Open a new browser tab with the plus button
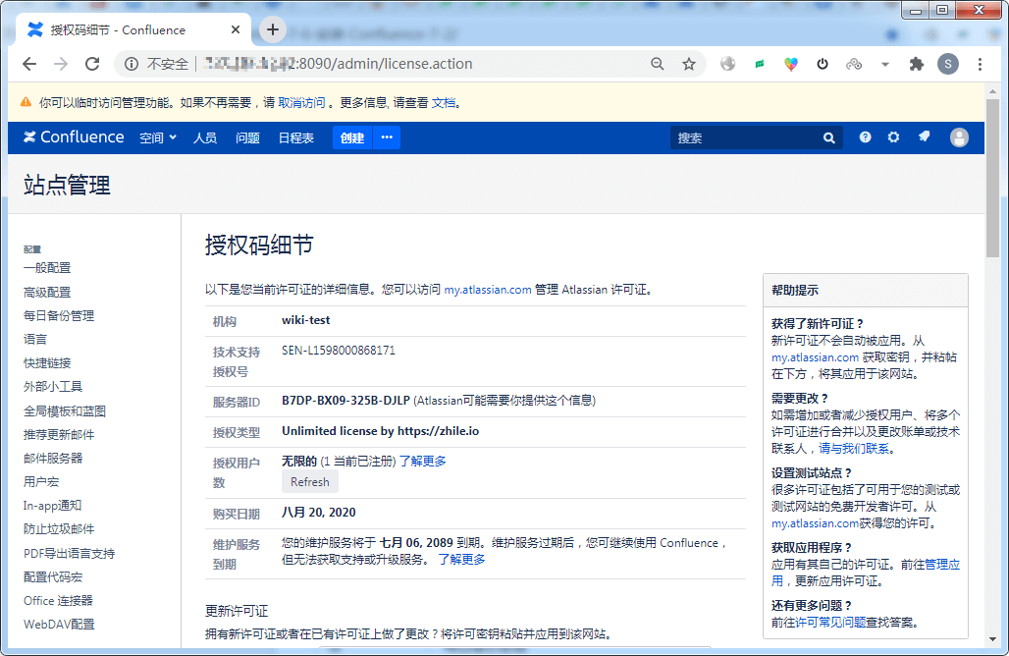 pos(273,29)
